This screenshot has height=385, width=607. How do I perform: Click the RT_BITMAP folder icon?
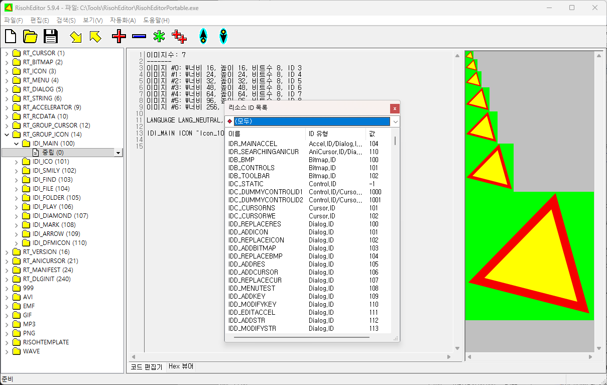(x=17, y=62)
